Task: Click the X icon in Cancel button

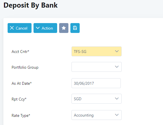Action: pyautogui.click(x=12, y=28)
